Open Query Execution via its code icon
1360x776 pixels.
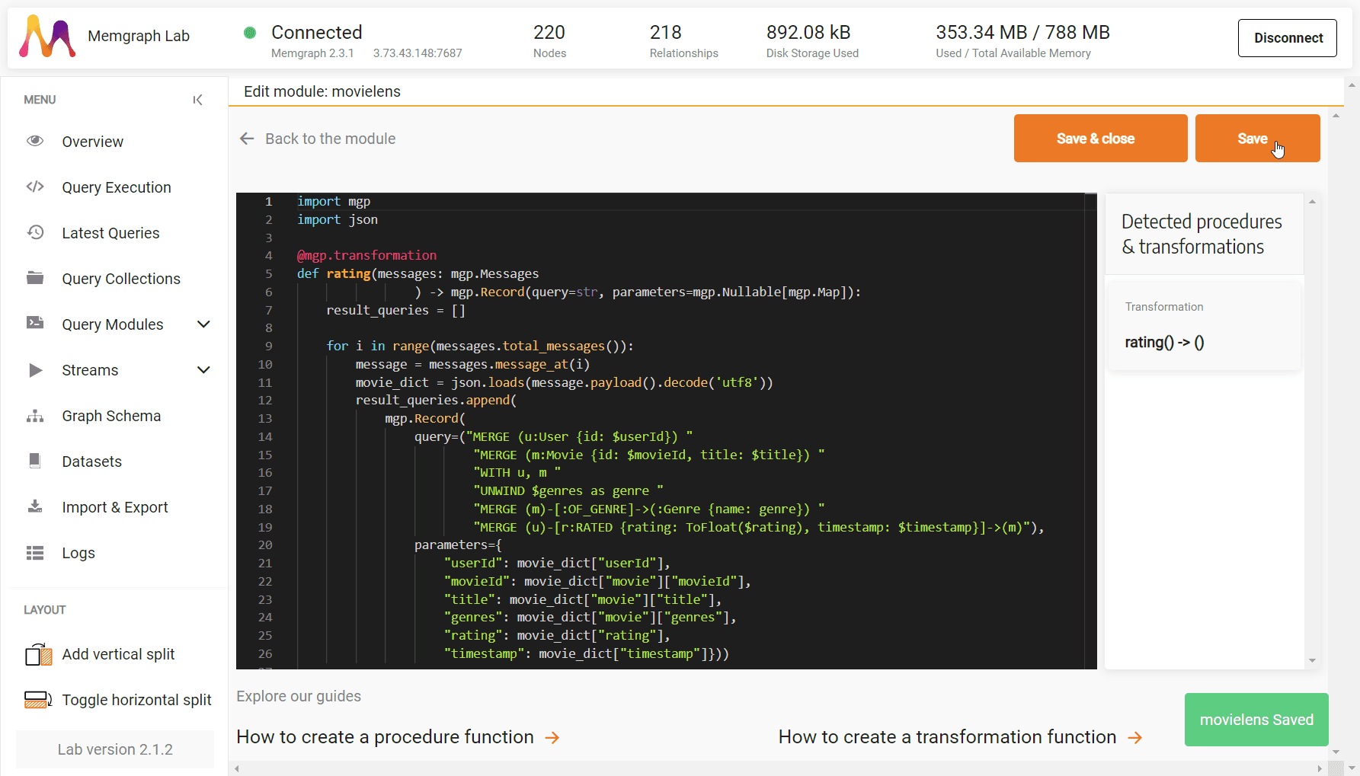(35, 187)
